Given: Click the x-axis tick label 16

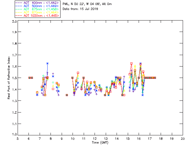Looking at the screenshot, I should pyautogui.click(x=139, y=139).
